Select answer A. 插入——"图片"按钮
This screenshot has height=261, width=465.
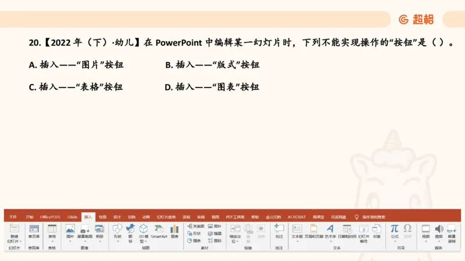(x=76, y=65)
